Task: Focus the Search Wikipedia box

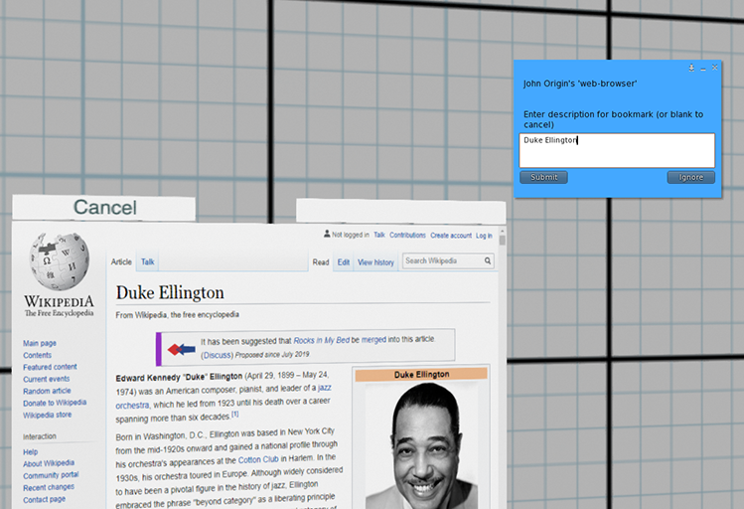Action: 442,261
